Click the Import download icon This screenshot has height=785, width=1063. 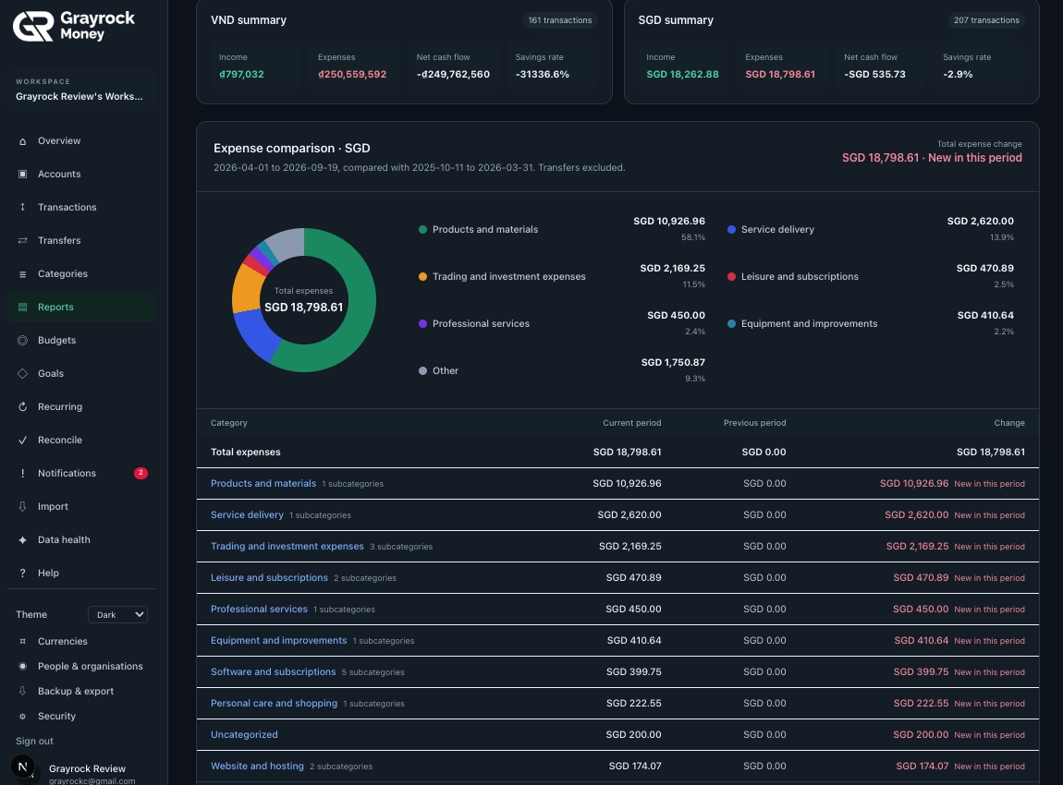(x=22, y=506)
